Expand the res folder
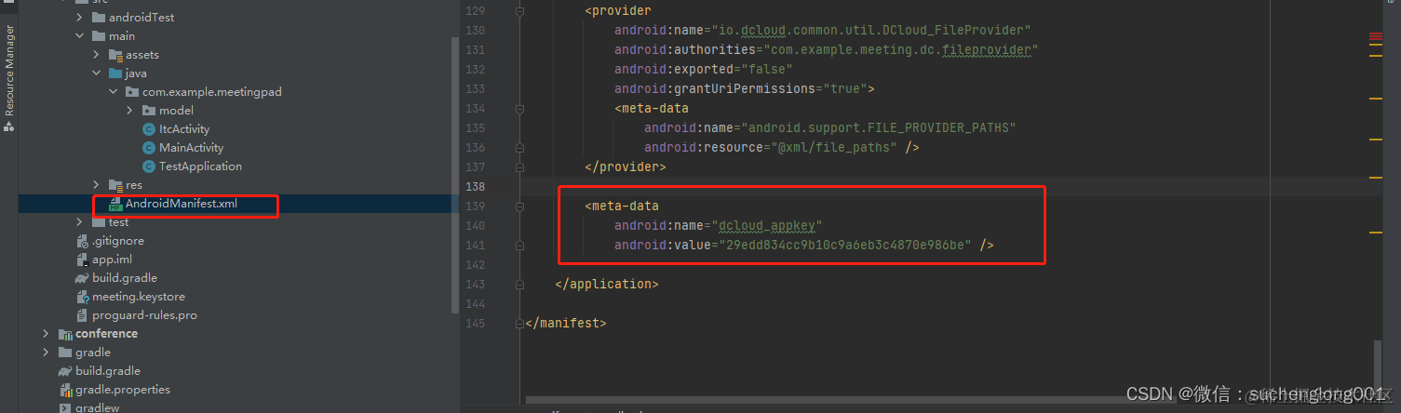Image resolution: width=1401 pixels, height=413 pixels. tap(95, 185)
